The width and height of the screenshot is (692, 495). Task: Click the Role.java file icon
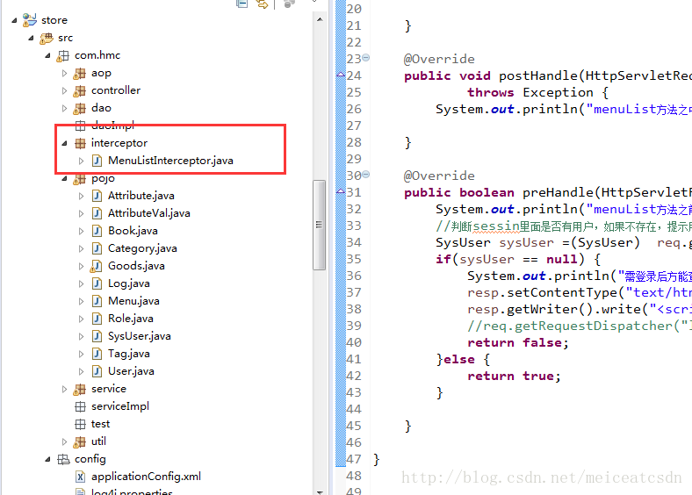click(97, 319)
